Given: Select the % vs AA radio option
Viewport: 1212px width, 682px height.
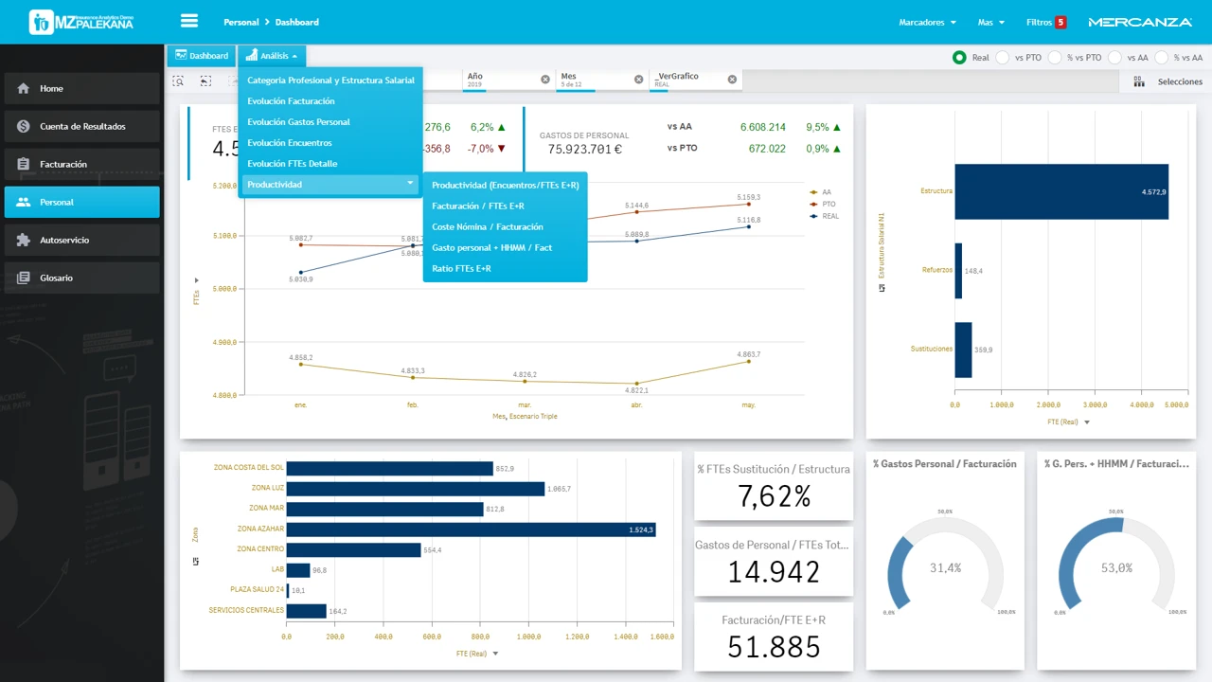Looking at the screenshot, I should tap(1162, 58).
